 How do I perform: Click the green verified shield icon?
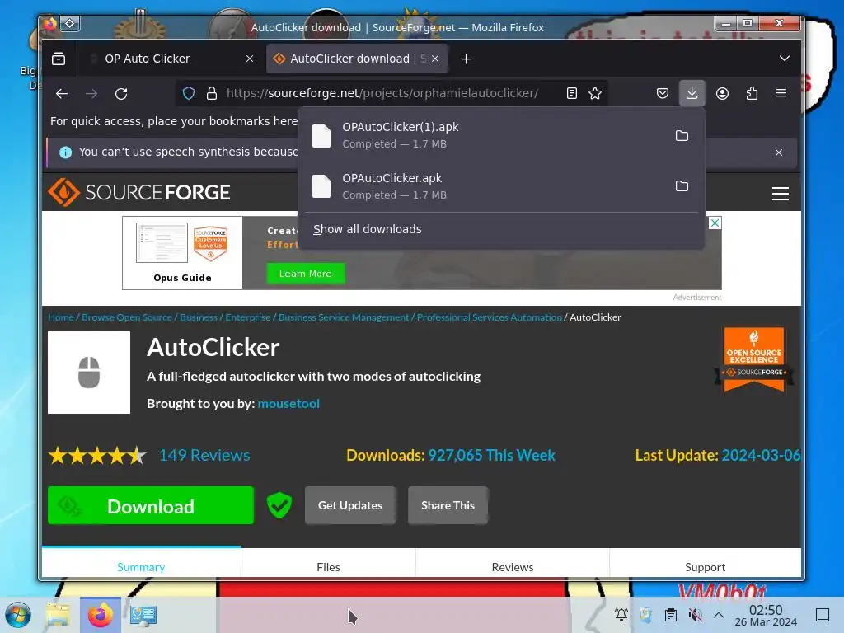tap(279, 505)
